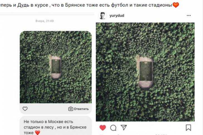Click the red heart like icon under the Instagram post

click(103, 127)
